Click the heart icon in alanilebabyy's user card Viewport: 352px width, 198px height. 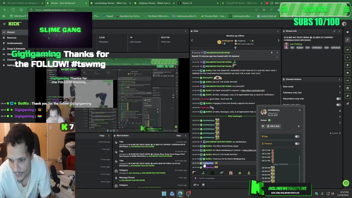[263, 126]
